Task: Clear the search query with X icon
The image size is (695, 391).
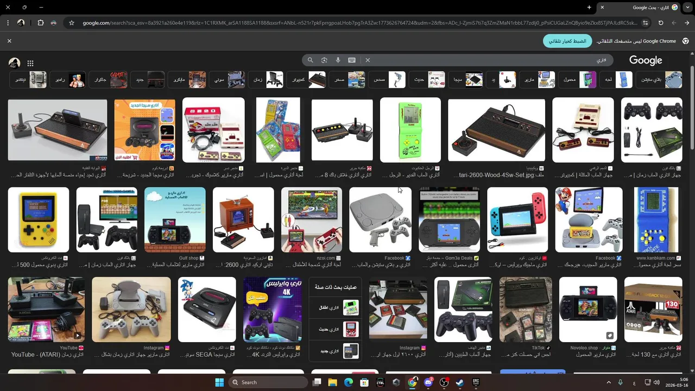Action: tap(368, 60)
